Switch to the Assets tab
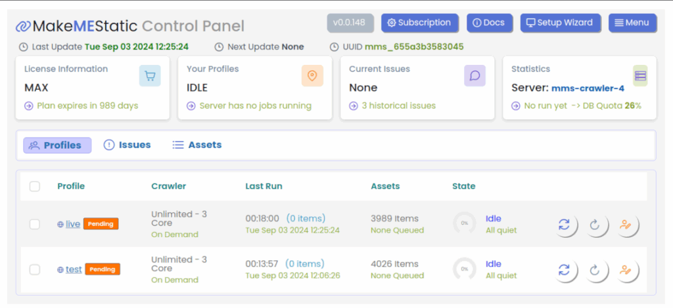The image size is (673, 308). 197,145
